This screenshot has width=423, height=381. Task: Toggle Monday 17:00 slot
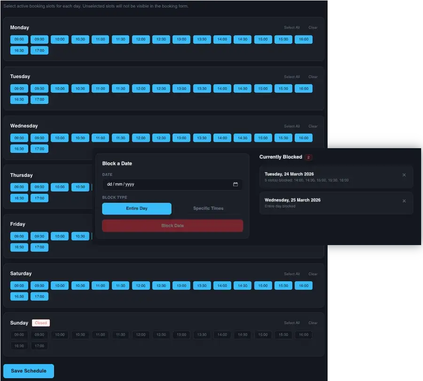point(39,50)
